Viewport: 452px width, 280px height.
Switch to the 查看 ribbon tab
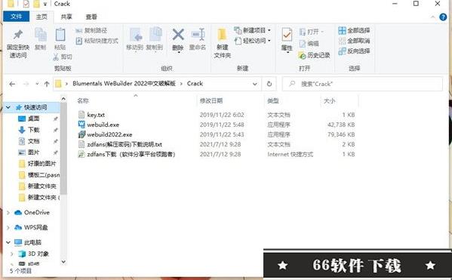[x=91, y=17]
